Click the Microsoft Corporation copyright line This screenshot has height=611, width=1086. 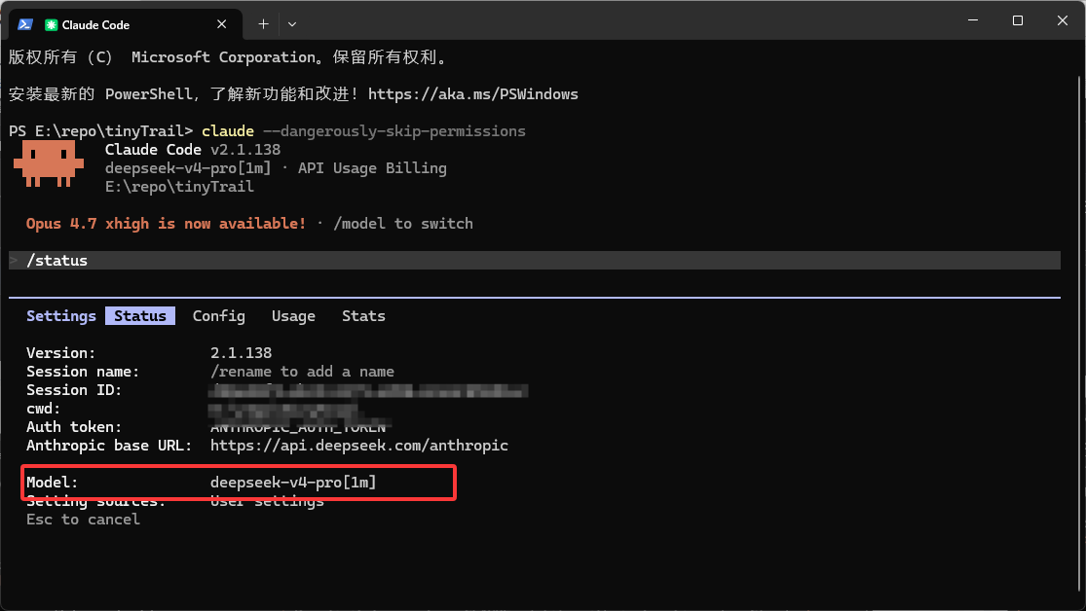coord(229,57)
